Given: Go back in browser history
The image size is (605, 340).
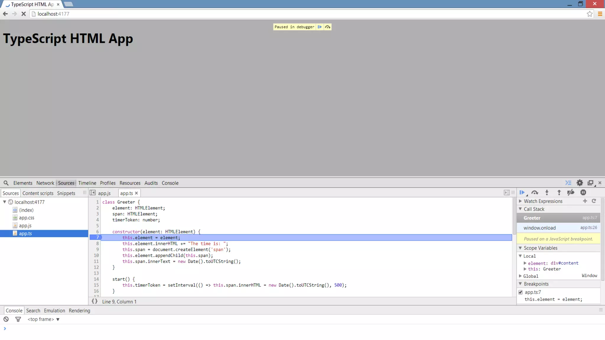Looking at the screenshot, I should tap(5, 14).
